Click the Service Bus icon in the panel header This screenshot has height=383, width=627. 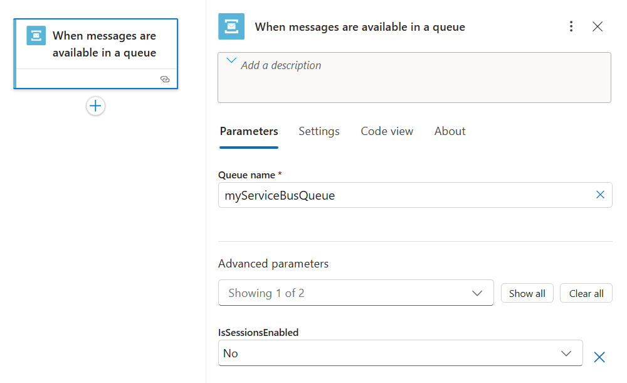[x=231, y=26]
